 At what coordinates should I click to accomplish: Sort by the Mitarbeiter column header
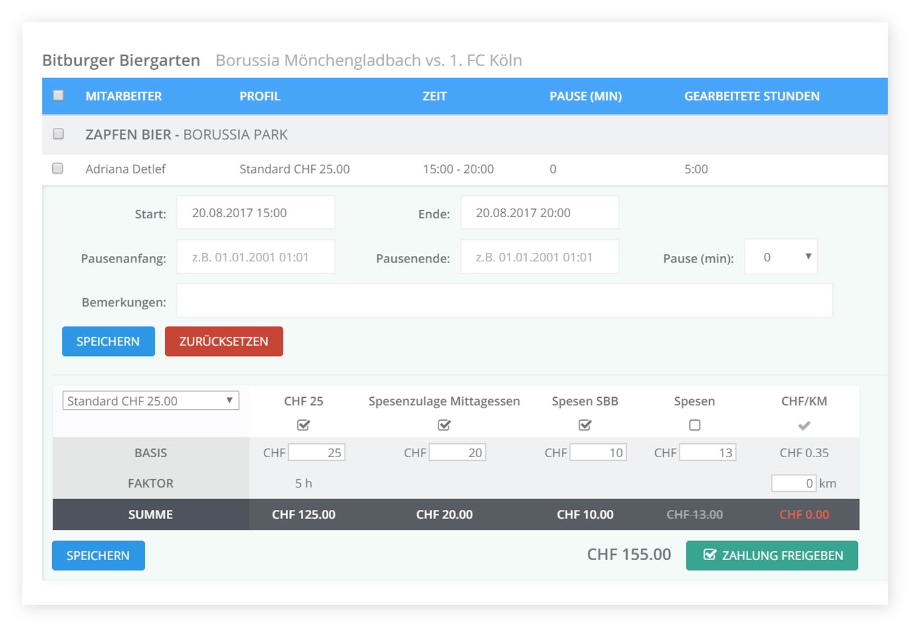click(124, 96)
